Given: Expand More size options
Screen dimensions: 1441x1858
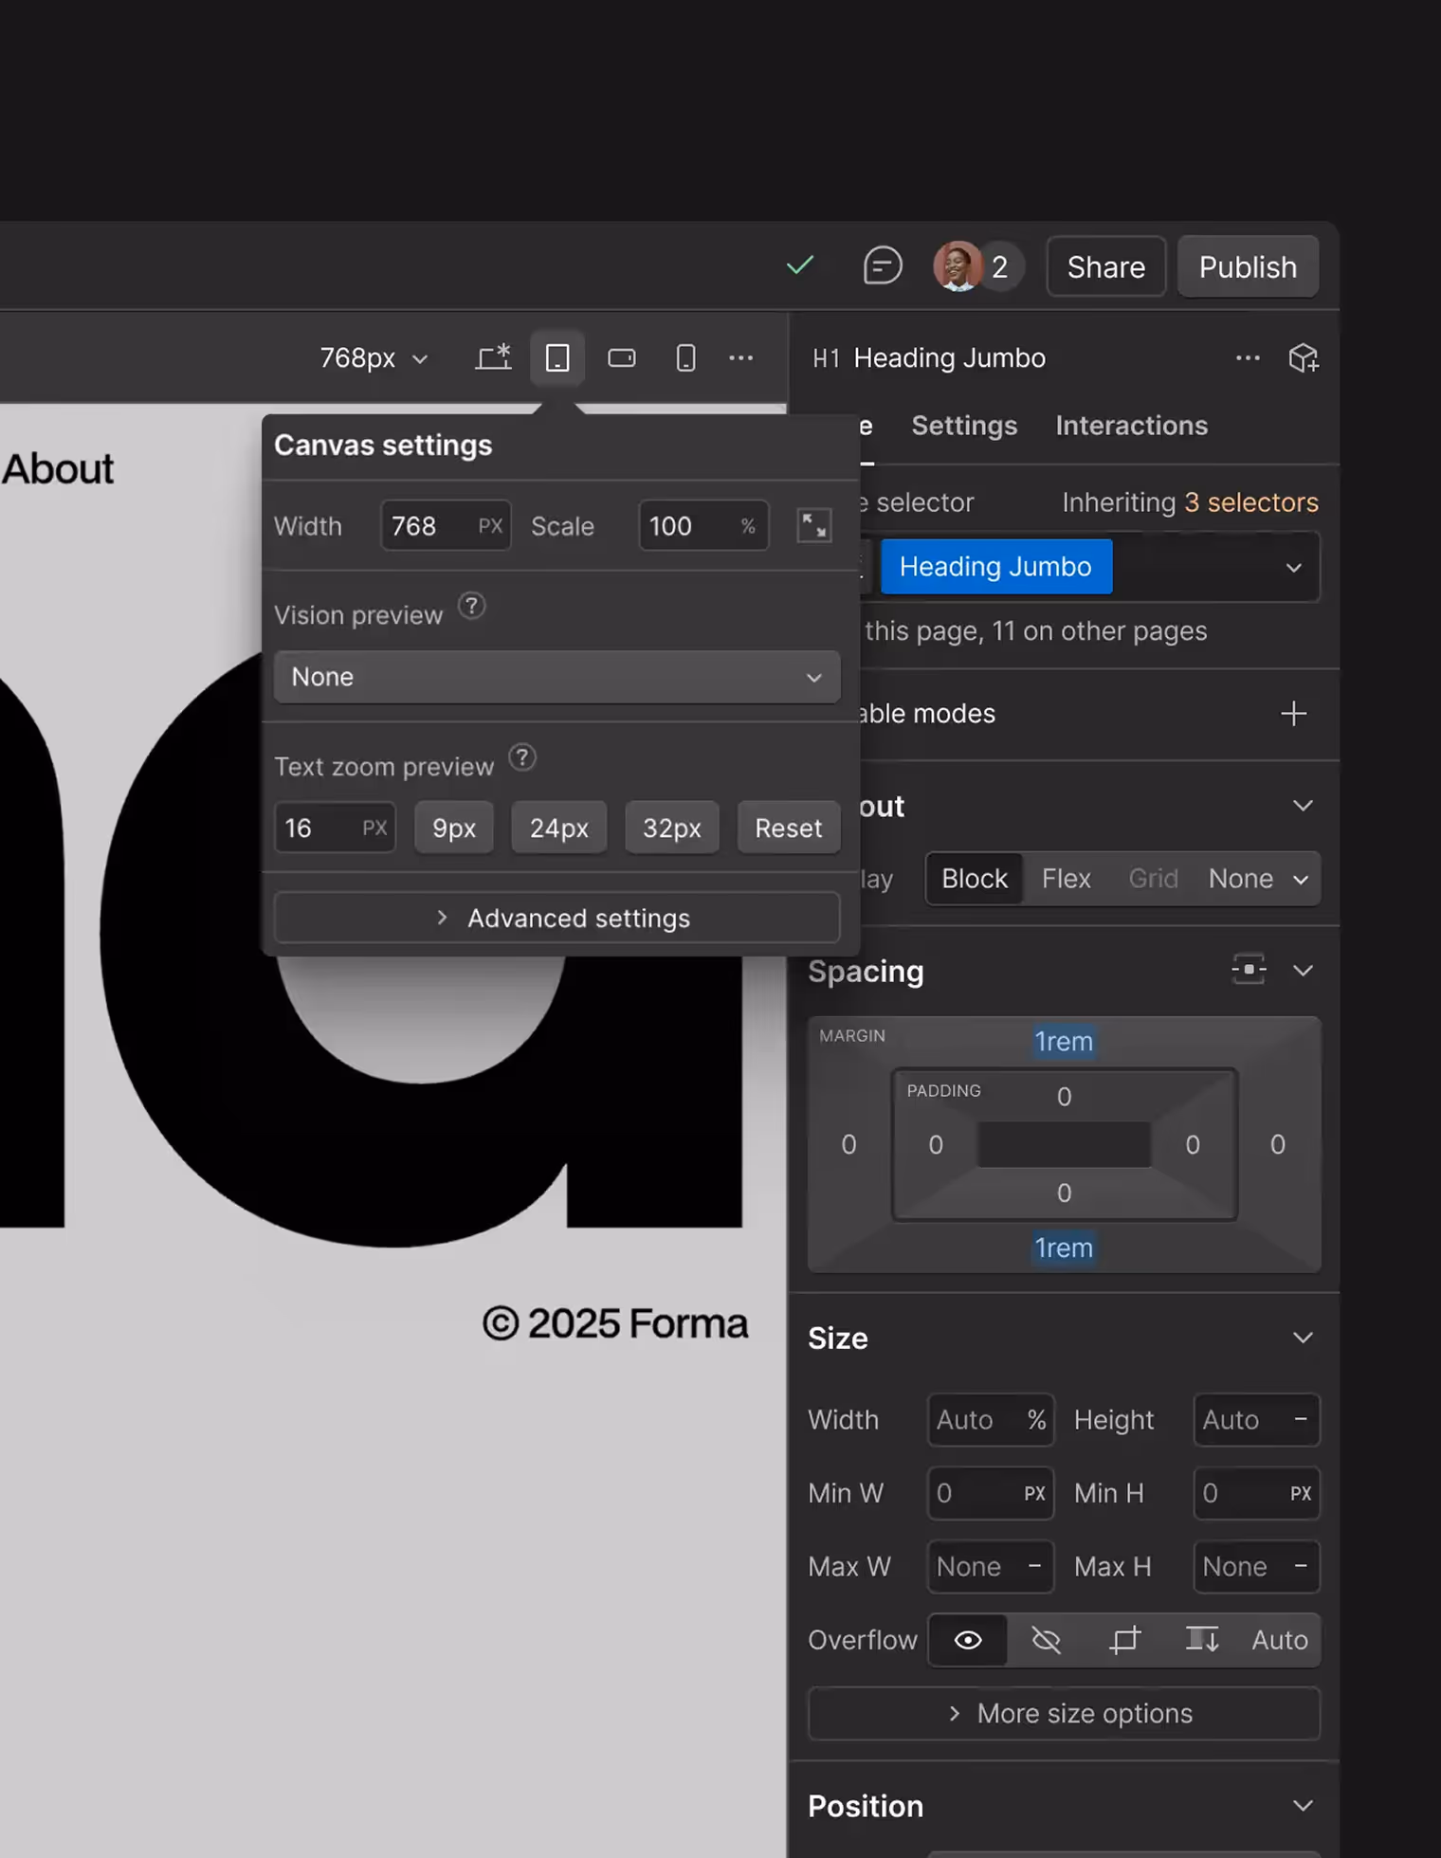Looking at the screenshot, I should pos(1064,1713).
